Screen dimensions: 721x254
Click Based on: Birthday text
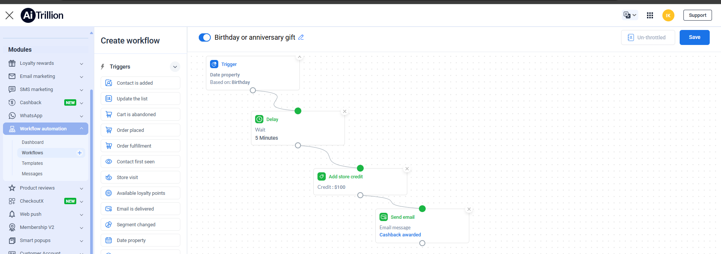pyautogui.click(x=230, y=82)
